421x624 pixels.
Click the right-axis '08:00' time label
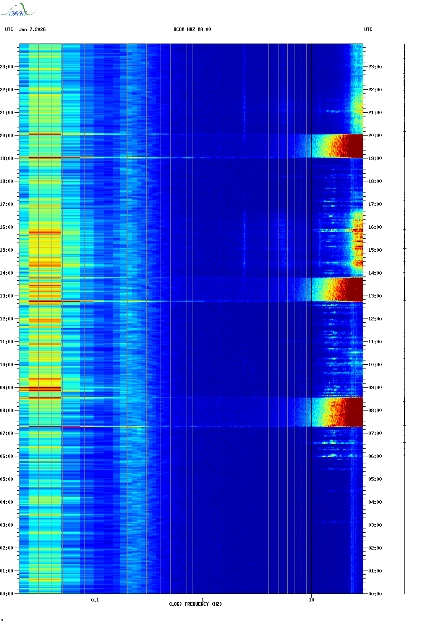375,411
